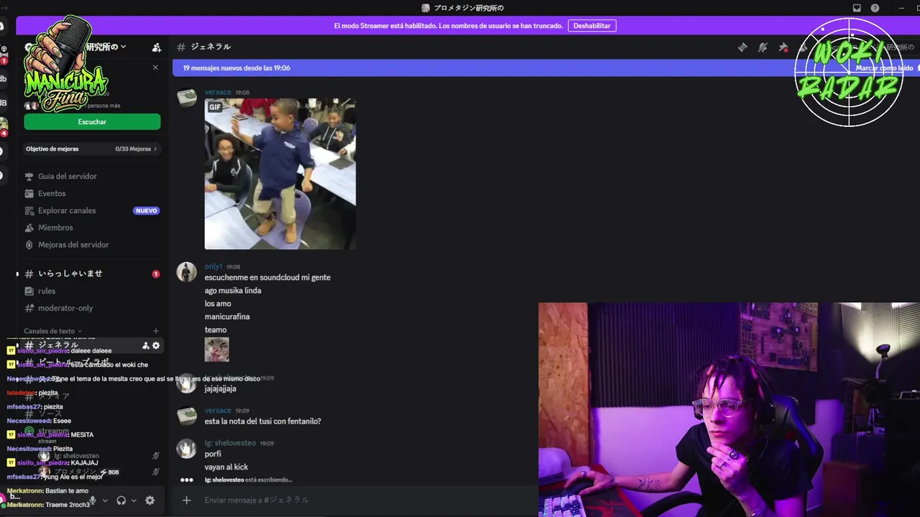Open Objetivo de mejoras progress bar
920x517 pixels.
[91, 149]
